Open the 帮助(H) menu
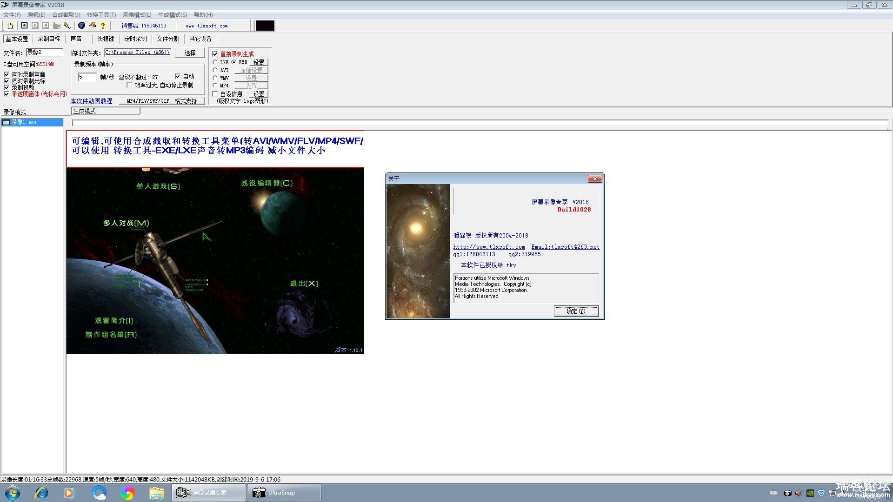Screen dimensions: 893x502 pos(203,15)
